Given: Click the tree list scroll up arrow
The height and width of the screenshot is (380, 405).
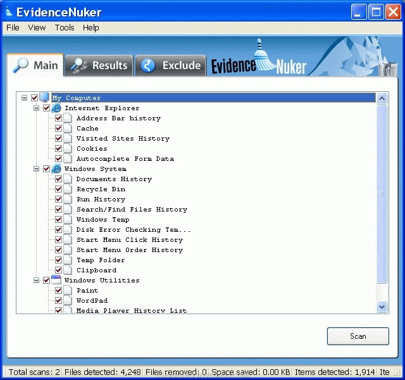Looking at the screenshot, I should point(382,99).
